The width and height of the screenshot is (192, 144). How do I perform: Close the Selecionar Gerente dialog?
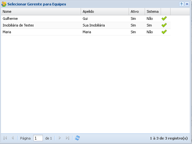(187, 4)
